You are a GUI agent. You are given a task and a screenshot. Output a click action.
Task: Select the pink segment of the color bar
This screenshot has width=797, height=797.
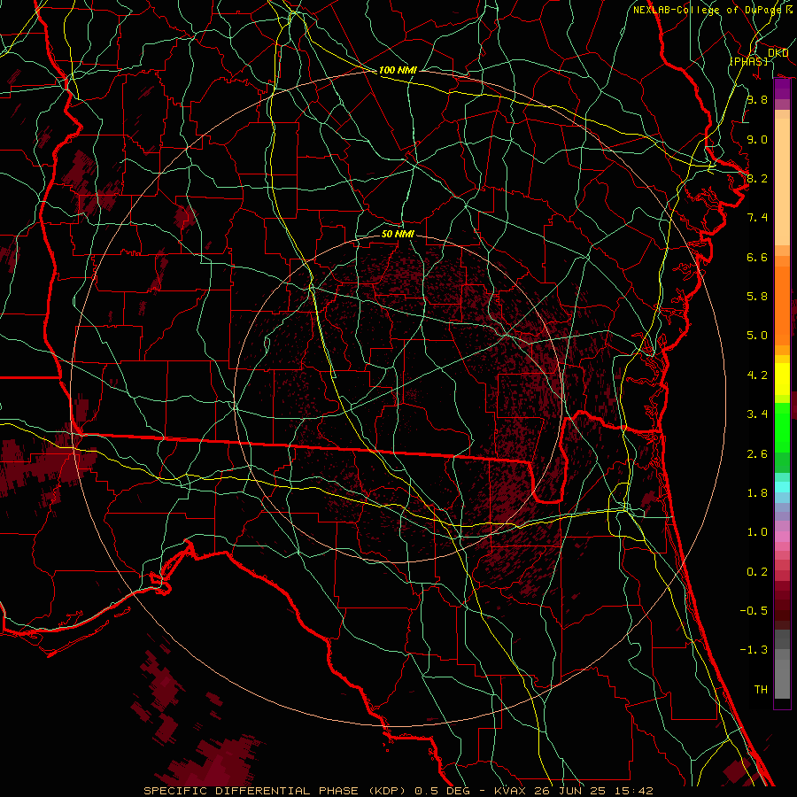click(782, 537)
